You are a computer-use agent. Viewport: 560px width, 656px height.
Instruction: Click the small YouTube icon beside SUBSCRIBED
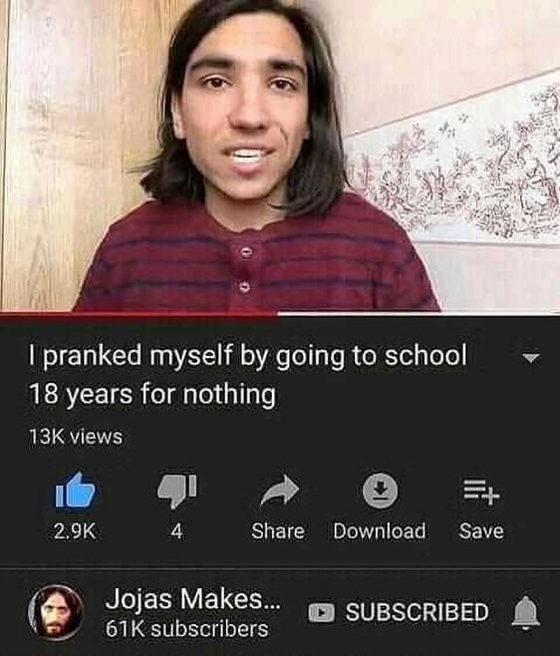click(x=321, y=612)
